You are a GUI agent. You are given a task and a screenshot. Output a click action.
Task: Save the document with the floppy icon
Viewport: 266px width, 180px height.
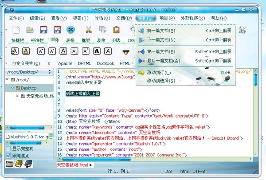(43, 30)
